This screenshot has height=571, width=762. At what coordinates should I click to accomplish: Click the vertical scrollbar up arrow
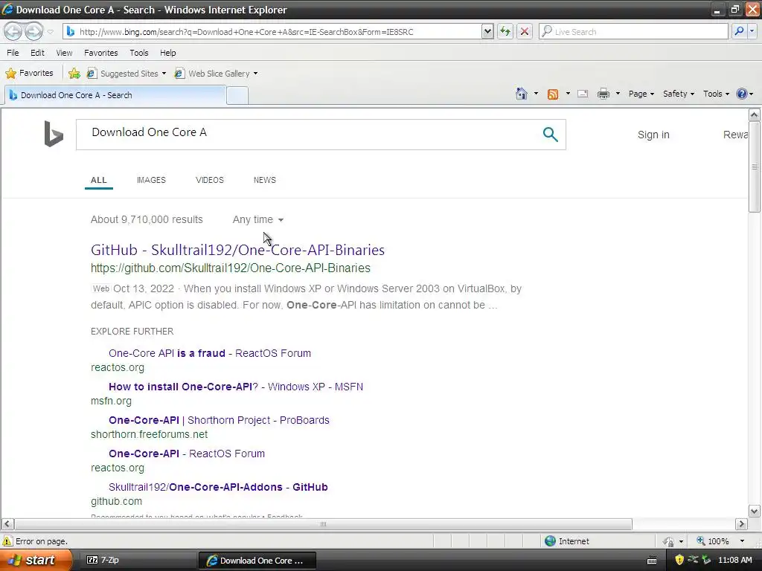(x=754, y=115)
